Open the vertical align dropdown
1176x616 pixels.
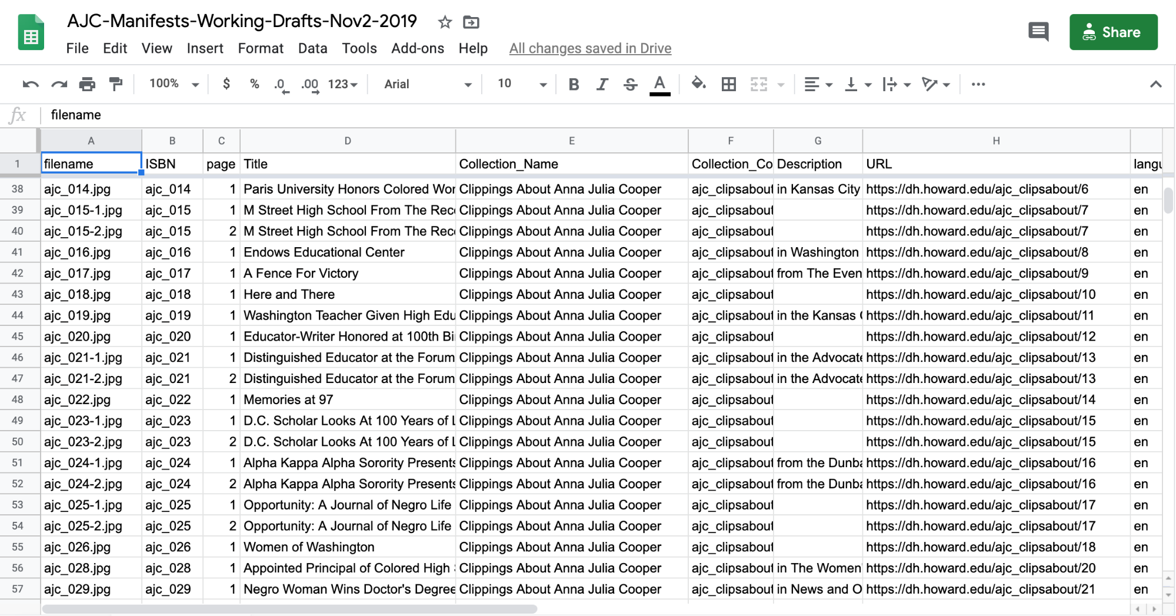click(858, 84)
